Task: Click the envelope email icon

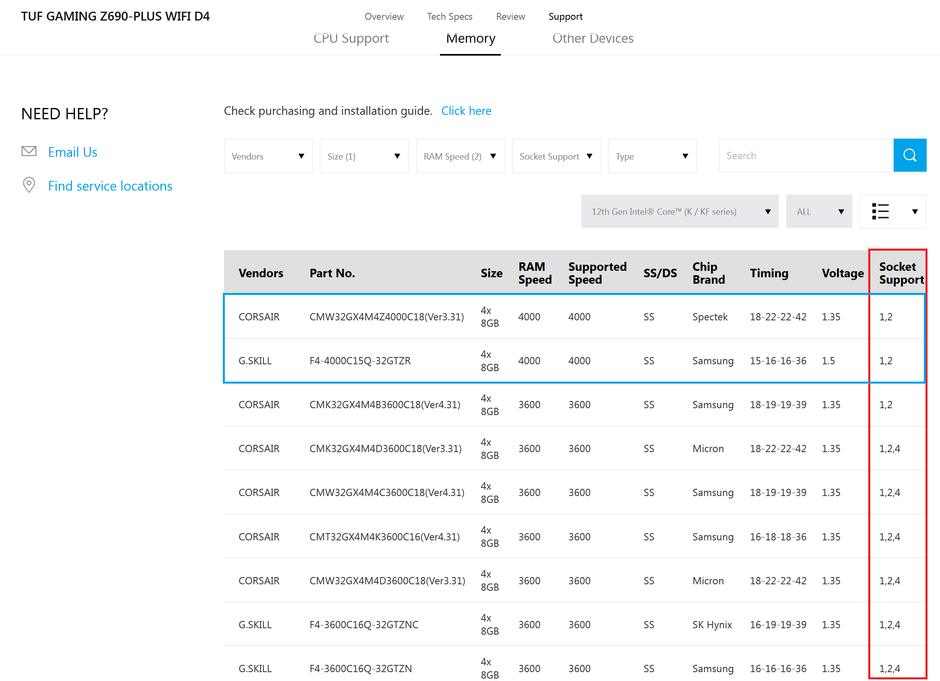Action: (29, 151)
